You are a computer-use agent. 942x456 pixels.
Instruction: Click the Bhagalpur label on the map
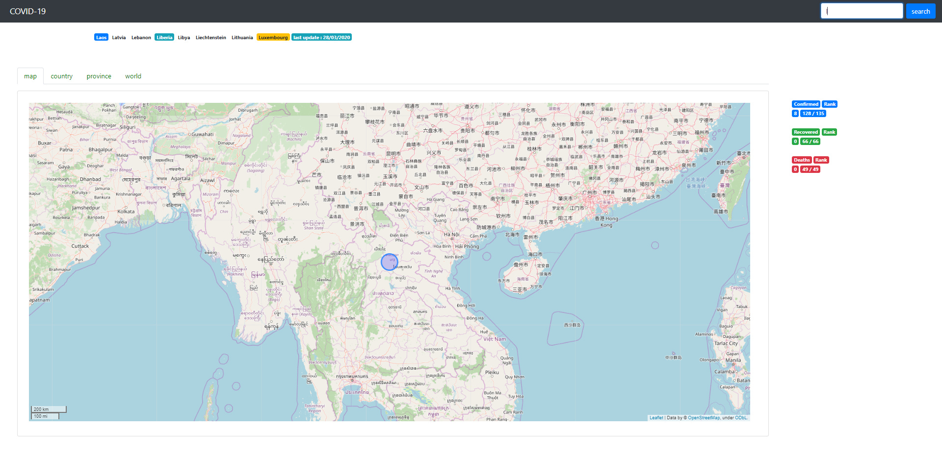tap(101, 149)
